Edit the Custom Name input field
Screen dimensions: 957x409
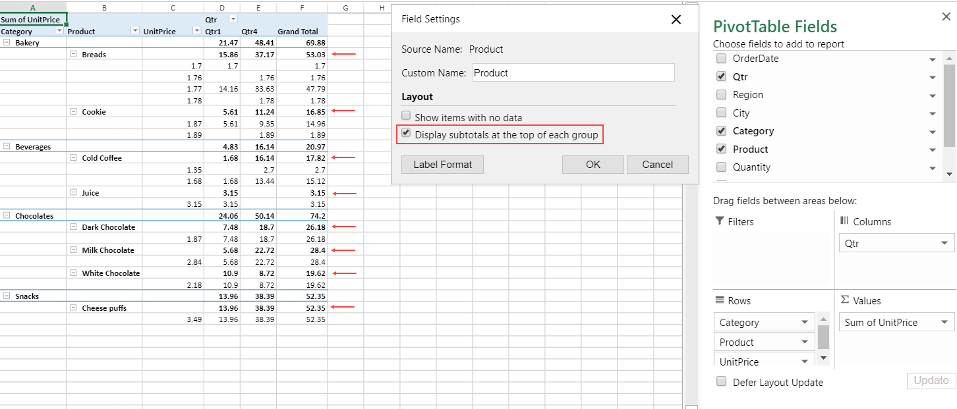pos(573,72)
